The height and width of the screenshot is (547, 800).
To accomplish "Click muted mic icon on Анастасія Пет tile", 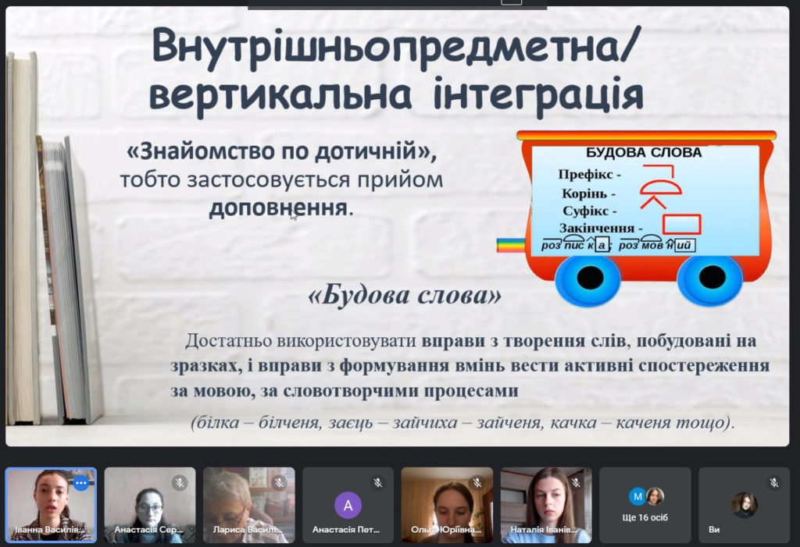I will pos(377,482).
